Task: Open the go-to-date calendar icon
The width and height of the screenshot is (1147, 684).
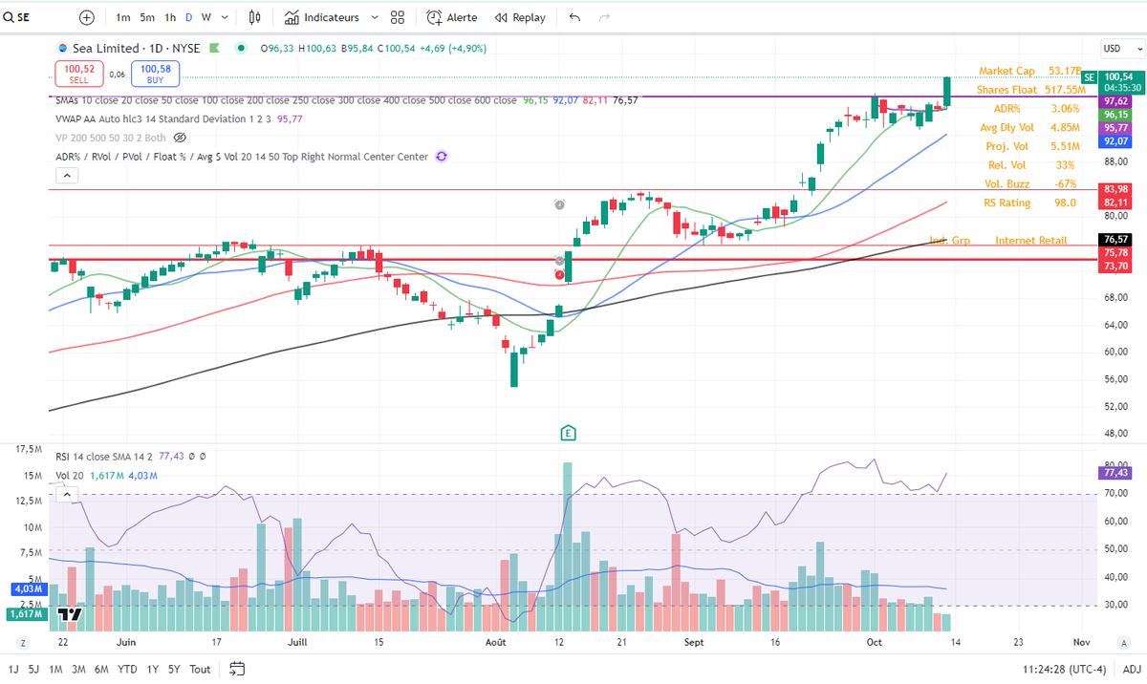Action: pos(238,669)
